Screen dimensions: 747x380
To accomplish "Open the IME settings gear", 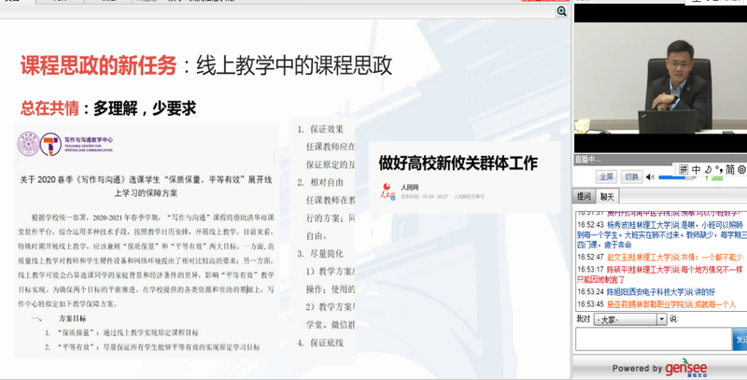I will pyautogui.click(x=741, y=169).
